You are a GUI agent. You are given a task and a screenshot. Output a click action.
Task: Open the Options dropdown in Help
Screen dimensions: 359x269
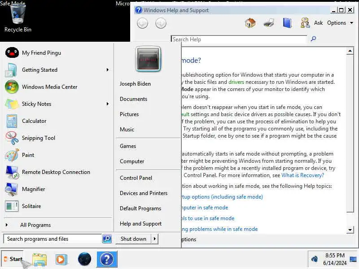point(340,23)
